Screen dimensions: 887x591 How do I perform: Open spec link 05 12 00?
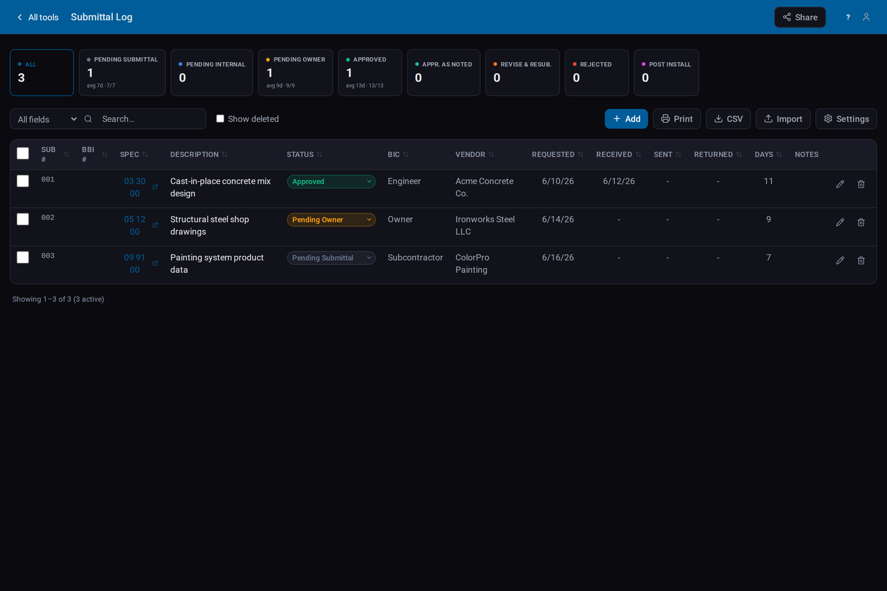135,226
